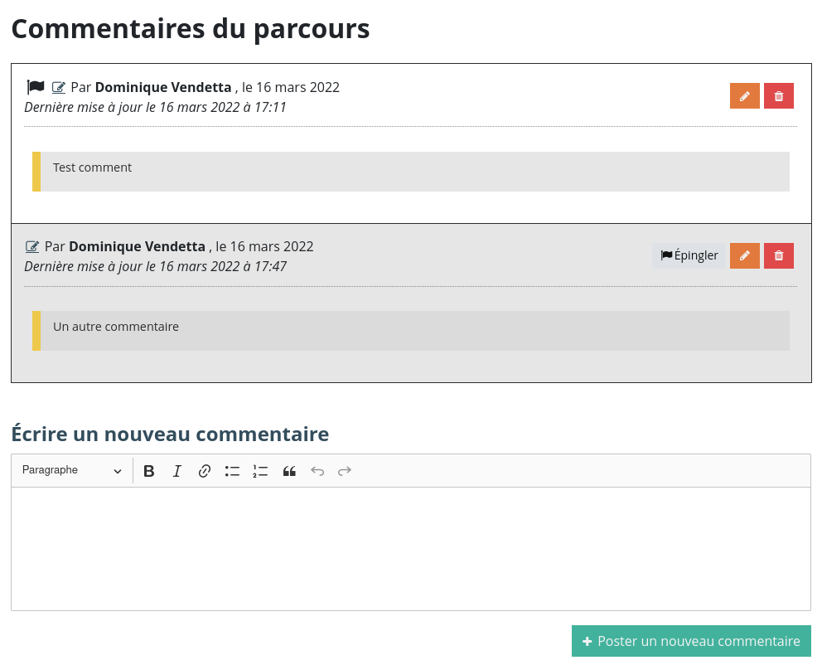Click the flag icon on first comment
The image size is (822, 665).
(x=36, y=87)
